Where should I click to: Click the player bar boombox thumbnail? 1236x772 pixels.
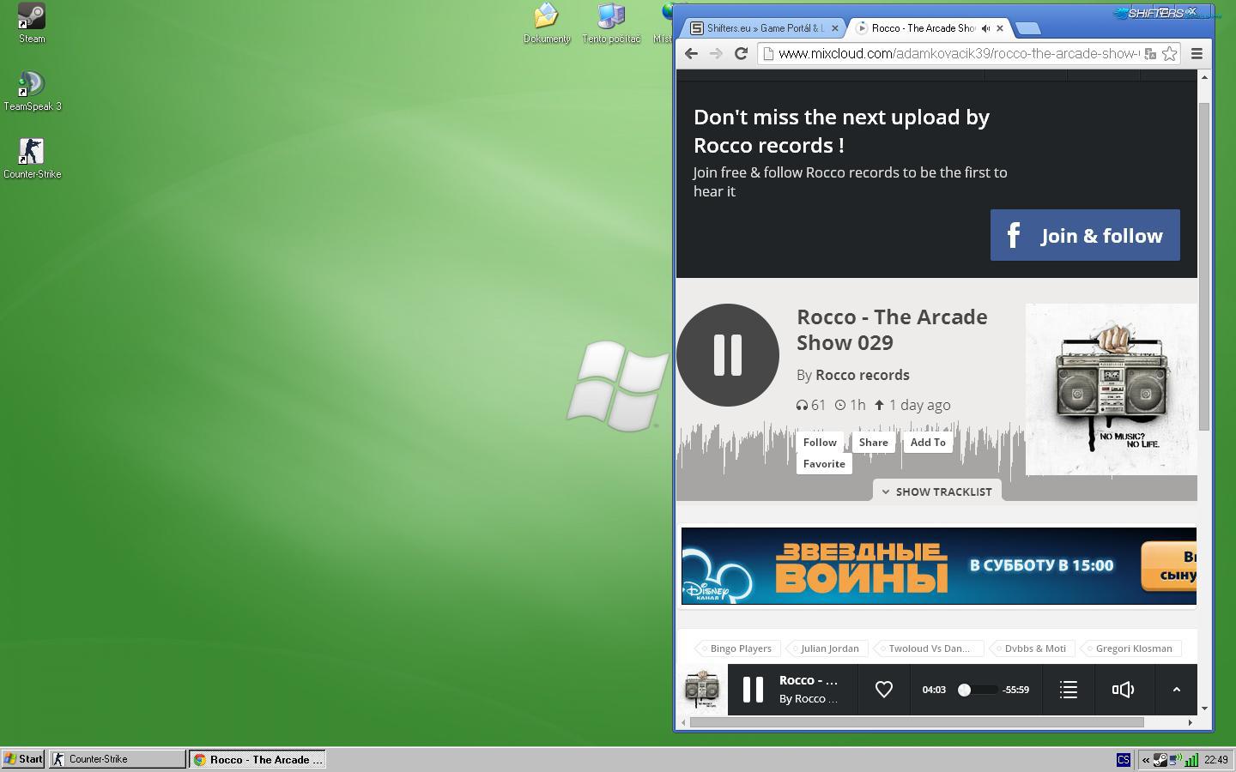tap(702, 690)
